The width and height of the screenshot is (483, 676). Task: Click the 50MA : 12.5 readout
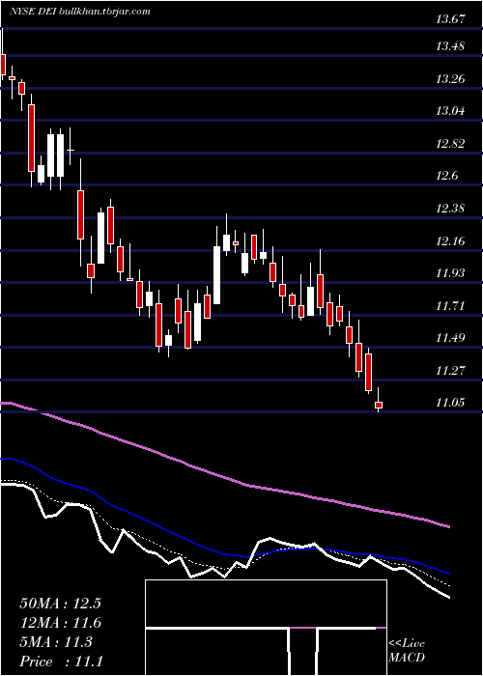coord(60,604)
